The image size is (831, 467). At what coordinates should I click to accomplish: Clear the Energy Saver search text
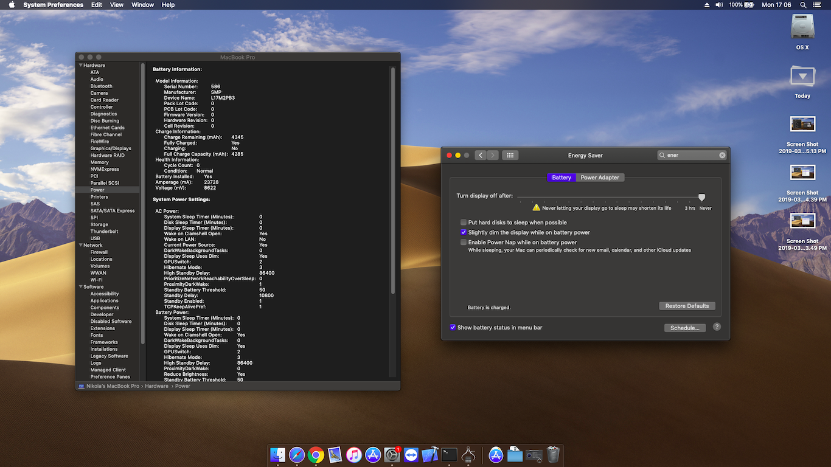[722, 155]
